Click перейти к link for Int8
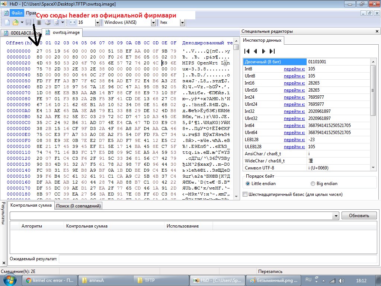Screen dimensions: 381x286 (x=294, y=69)
